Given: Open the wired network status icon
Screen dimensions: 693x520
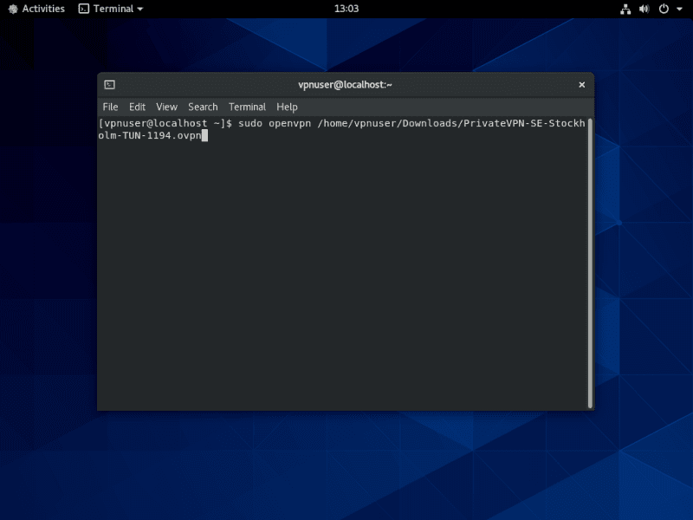Looking at the screenshot, I should 625,9.
